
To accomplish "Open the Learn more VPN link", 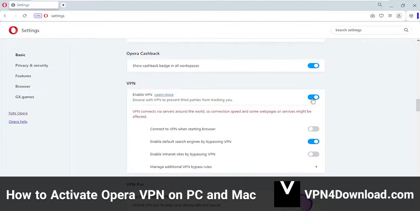I will pos(164,95).
